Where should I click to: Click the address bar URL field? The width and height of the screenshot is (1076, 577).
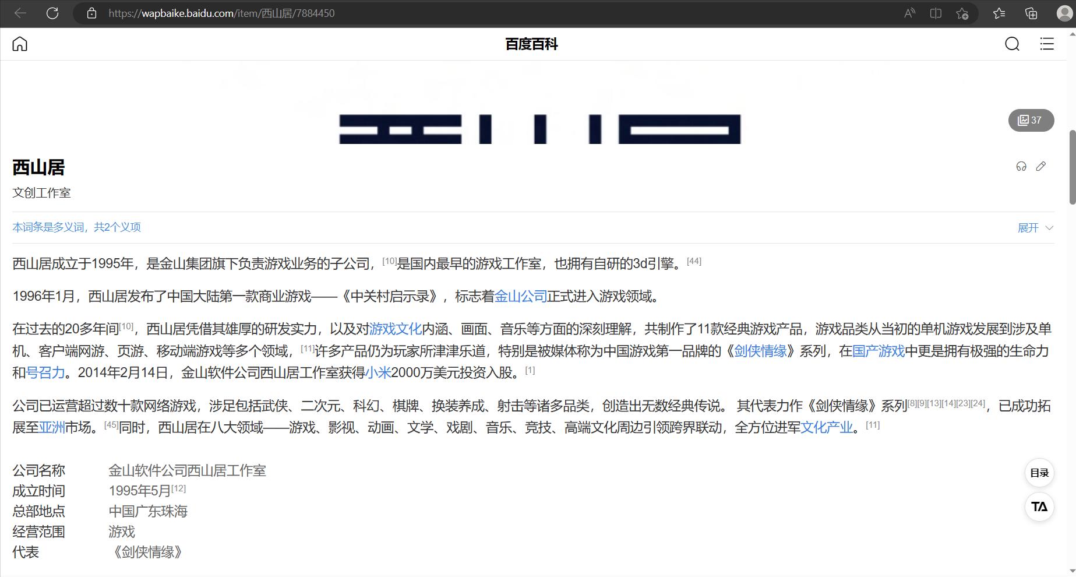pyautogui.click(x=220, y=13)
